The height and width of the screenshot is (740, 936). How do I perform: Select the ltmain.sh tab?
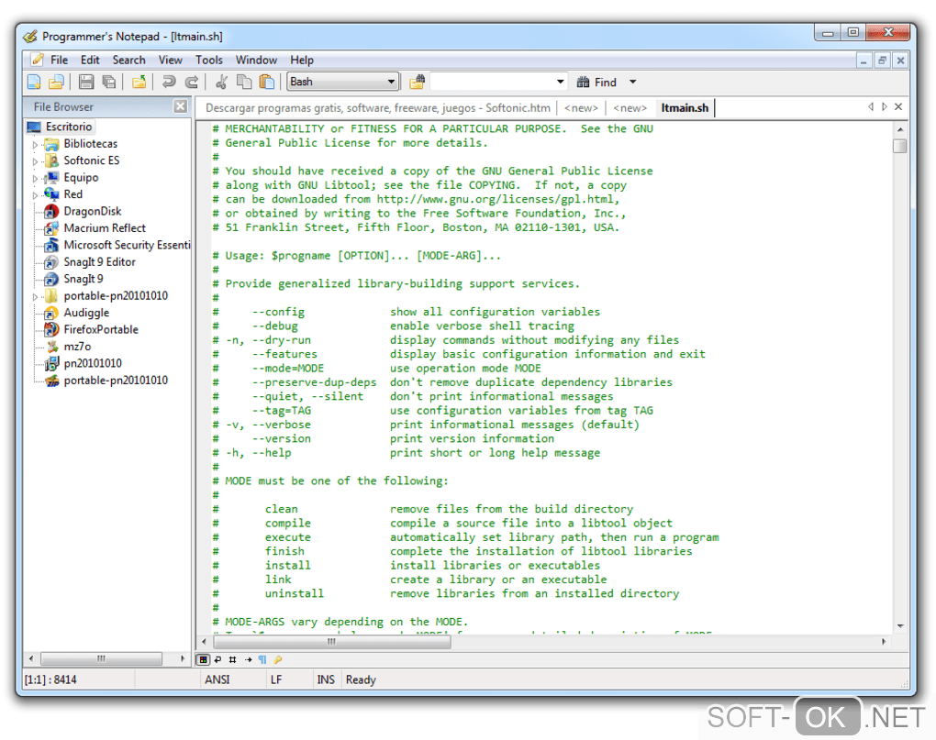point(685,108)
